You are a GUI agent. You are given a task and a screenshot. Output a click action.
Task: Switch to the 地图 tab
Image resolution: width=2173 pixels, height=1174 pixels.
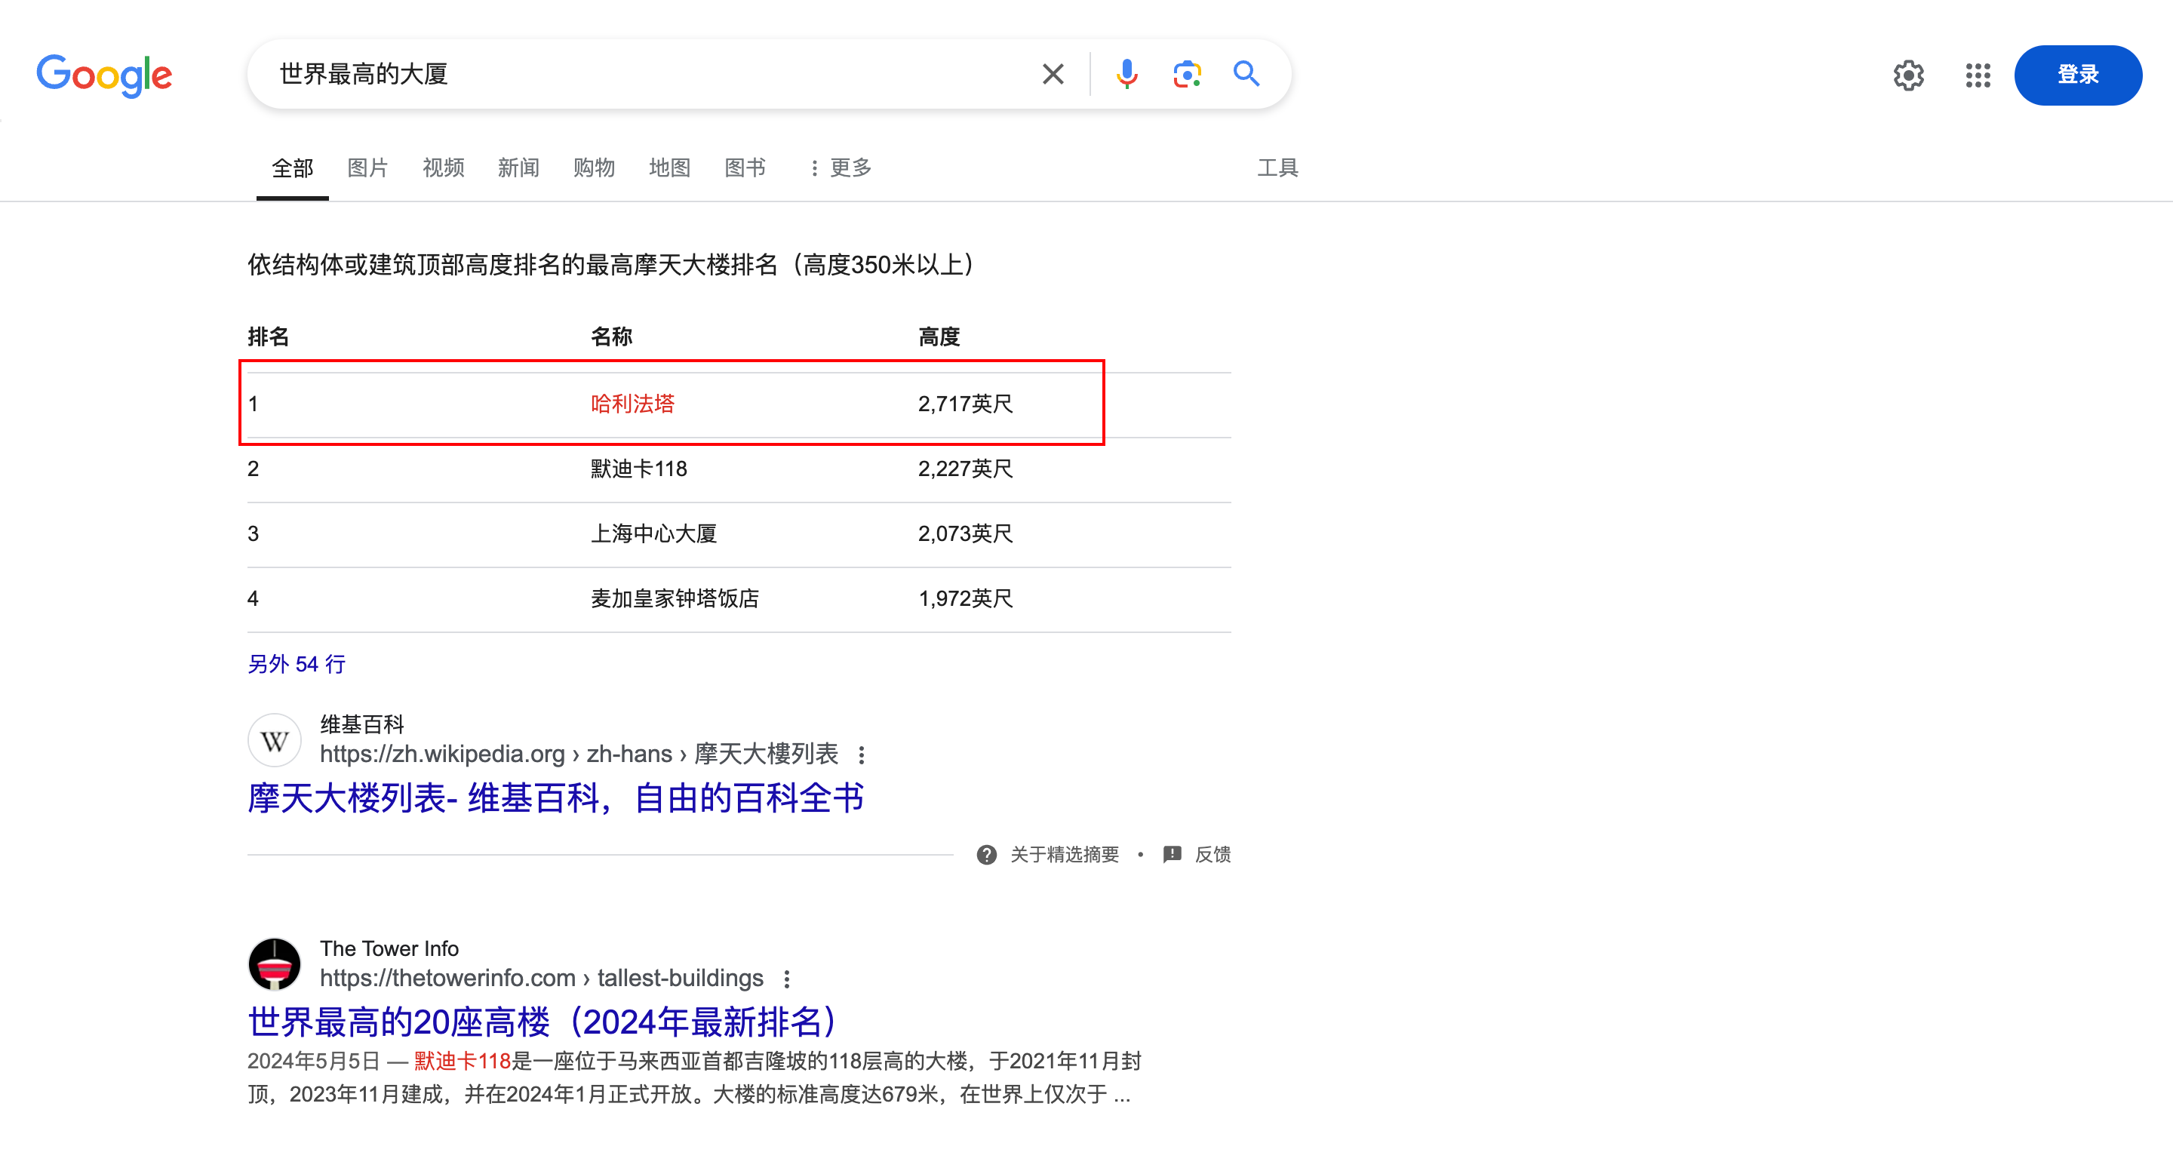(670, 167)
